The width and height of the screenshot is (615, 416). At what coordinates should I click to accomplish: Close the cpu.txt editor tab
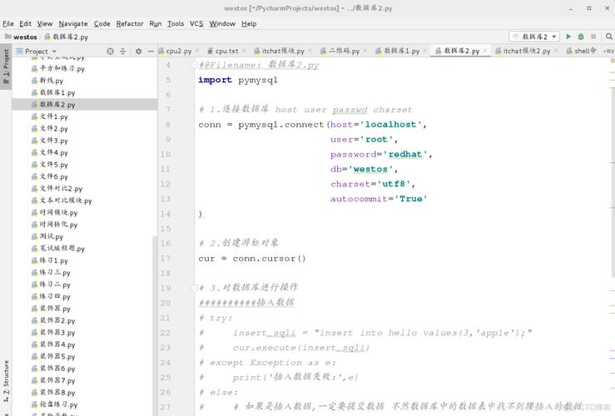[244, 51]
